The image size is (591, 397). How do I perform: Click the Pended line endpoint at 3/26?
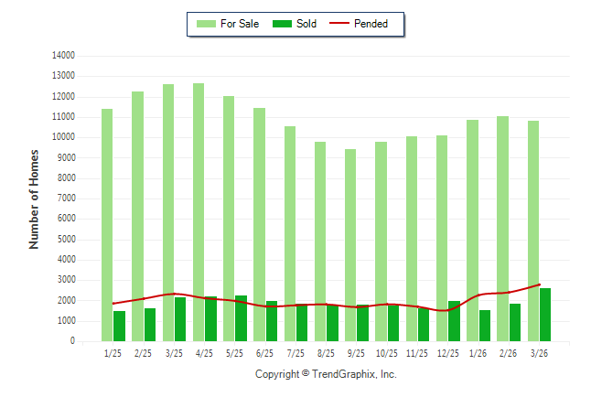pos(540,284)
